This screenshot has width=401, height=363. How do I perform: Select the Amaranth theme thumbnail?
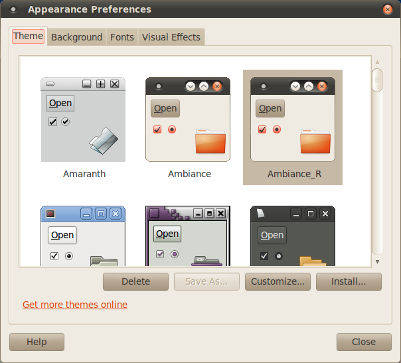point(83,119)
